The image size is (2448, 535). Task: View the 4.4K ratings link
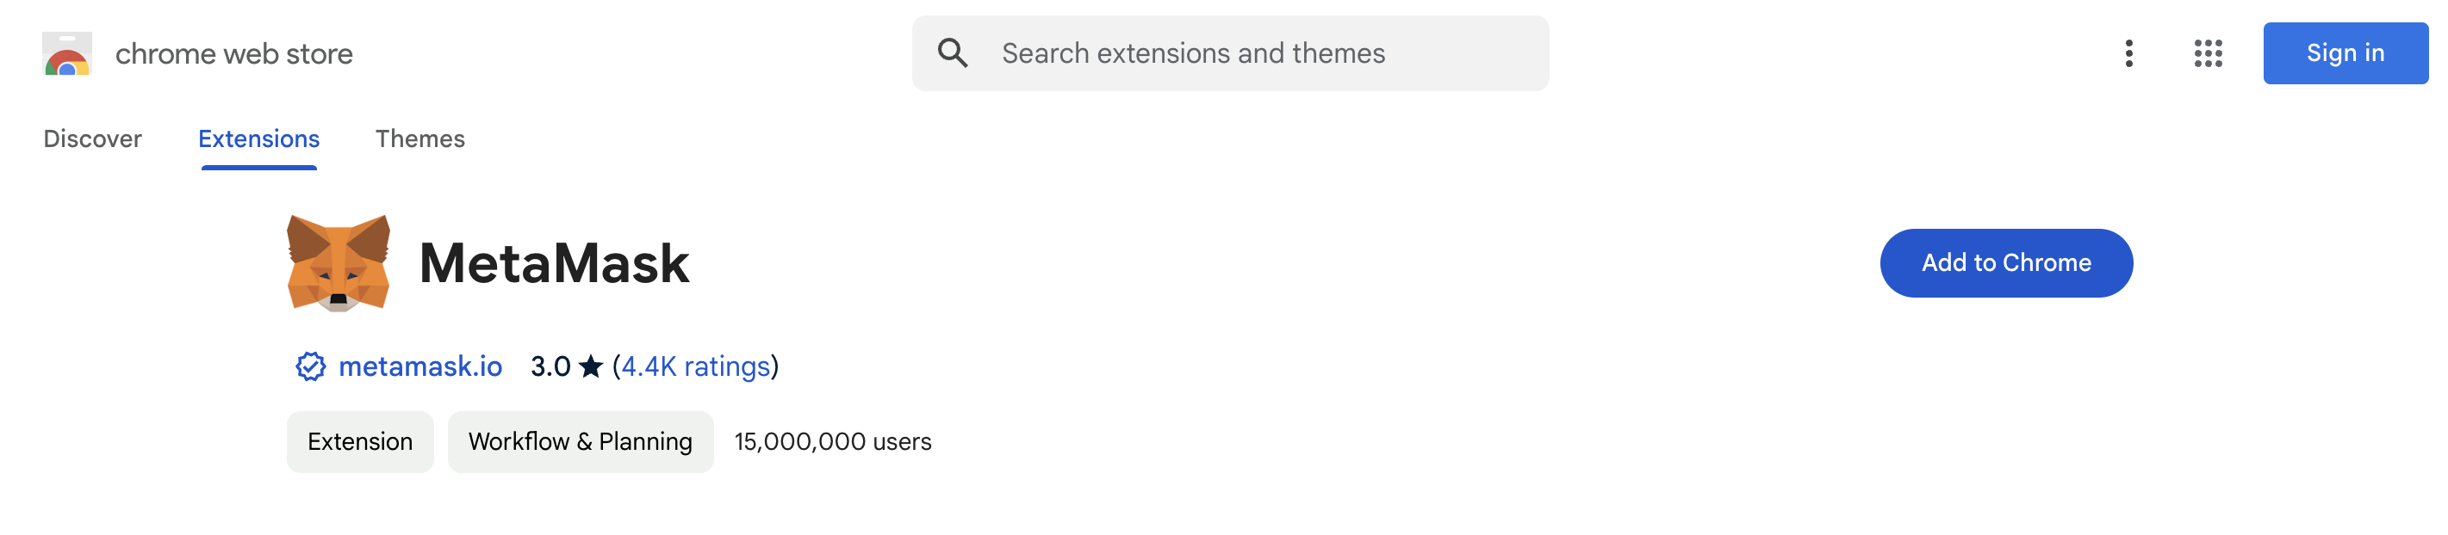tap(696, 366)
